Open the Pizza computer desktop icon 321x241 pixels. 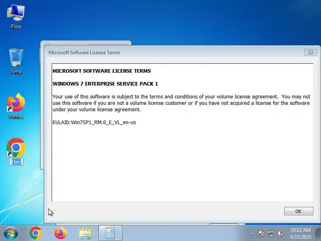pyautogui.click(x=16, y=17)
